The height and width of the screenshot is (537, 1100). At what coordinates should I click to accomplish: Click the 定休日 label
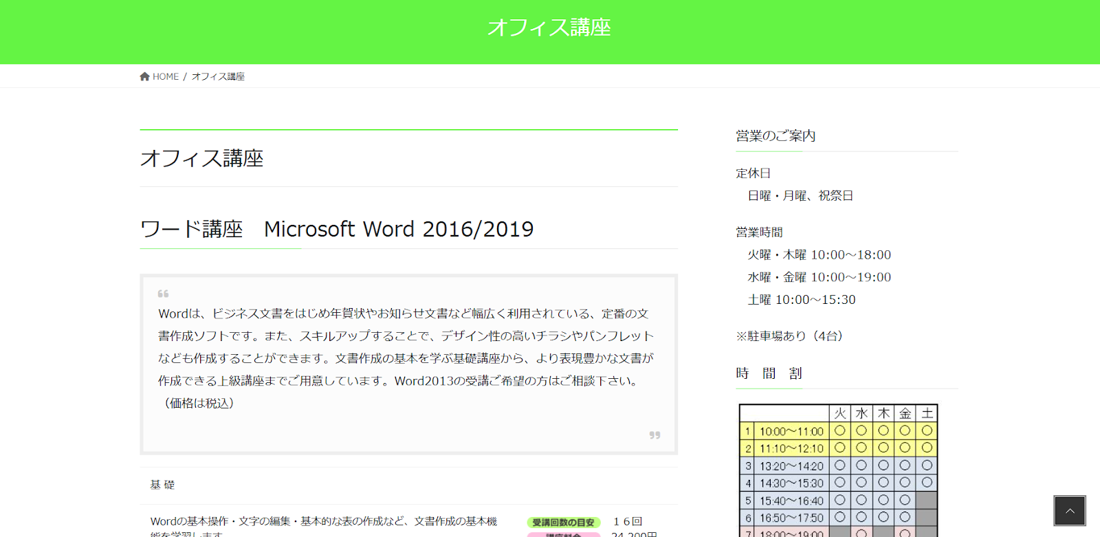coord(753,173)
